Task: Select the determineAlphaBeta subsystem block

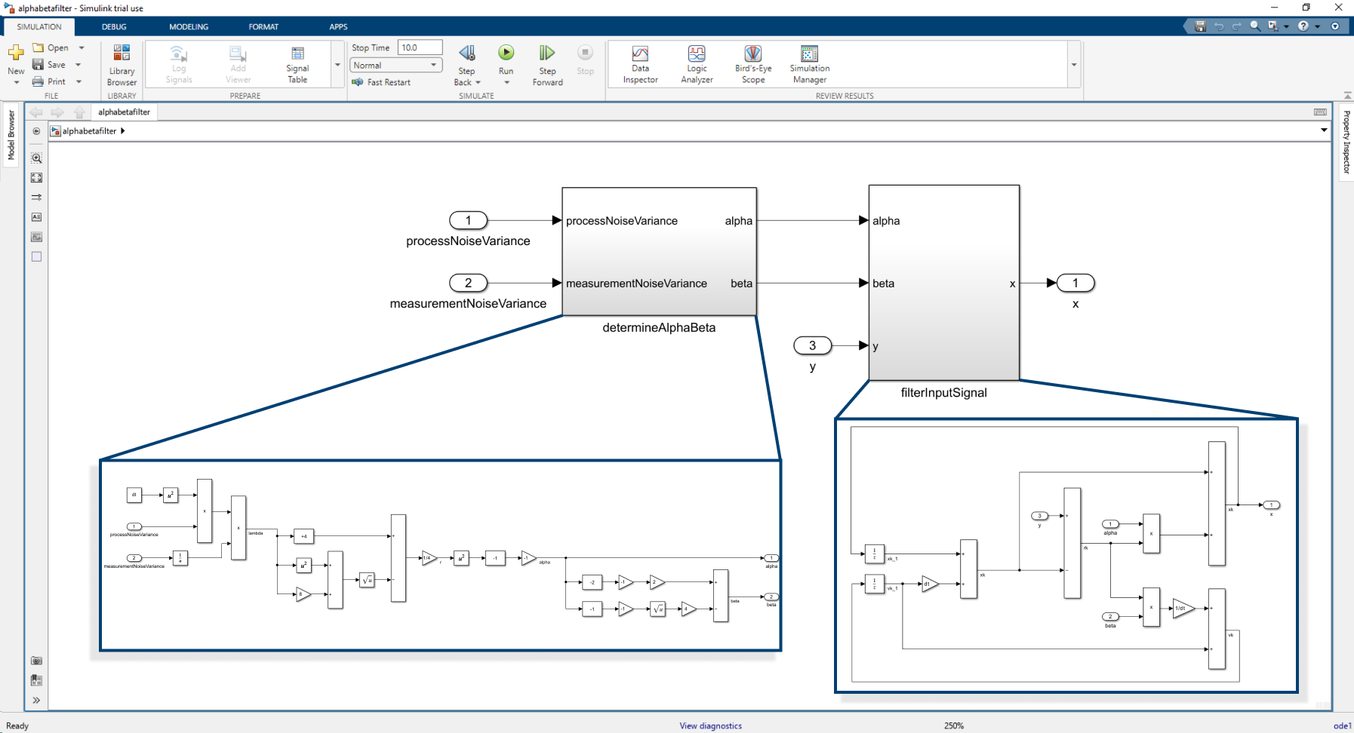Action: (659, 252)
